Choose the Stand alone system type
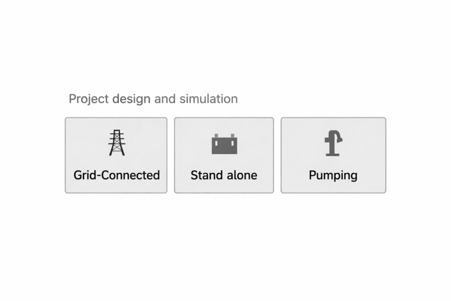451x301 pixels. [224, 155]
